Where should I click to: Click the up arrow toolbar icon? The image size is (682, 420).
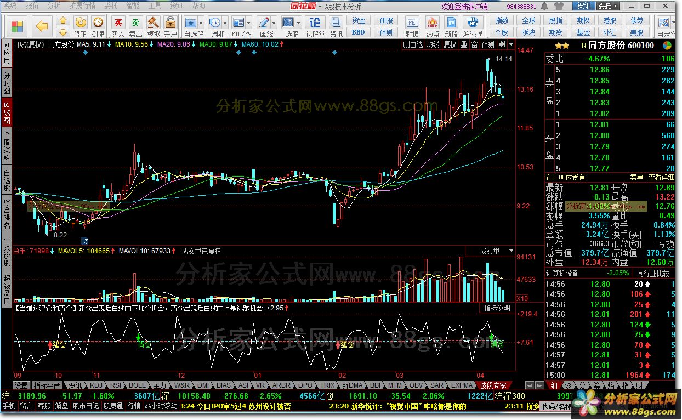(x=63, y=21)
